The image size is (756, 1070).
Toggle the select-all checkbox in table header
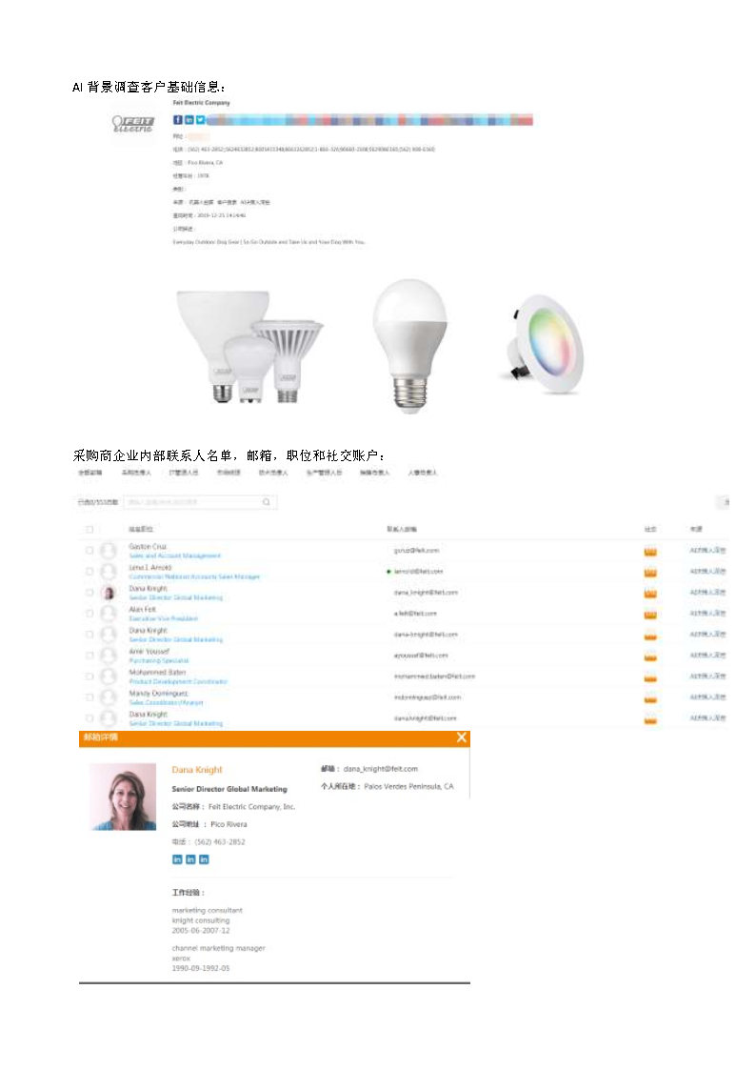tap(90, 530)
